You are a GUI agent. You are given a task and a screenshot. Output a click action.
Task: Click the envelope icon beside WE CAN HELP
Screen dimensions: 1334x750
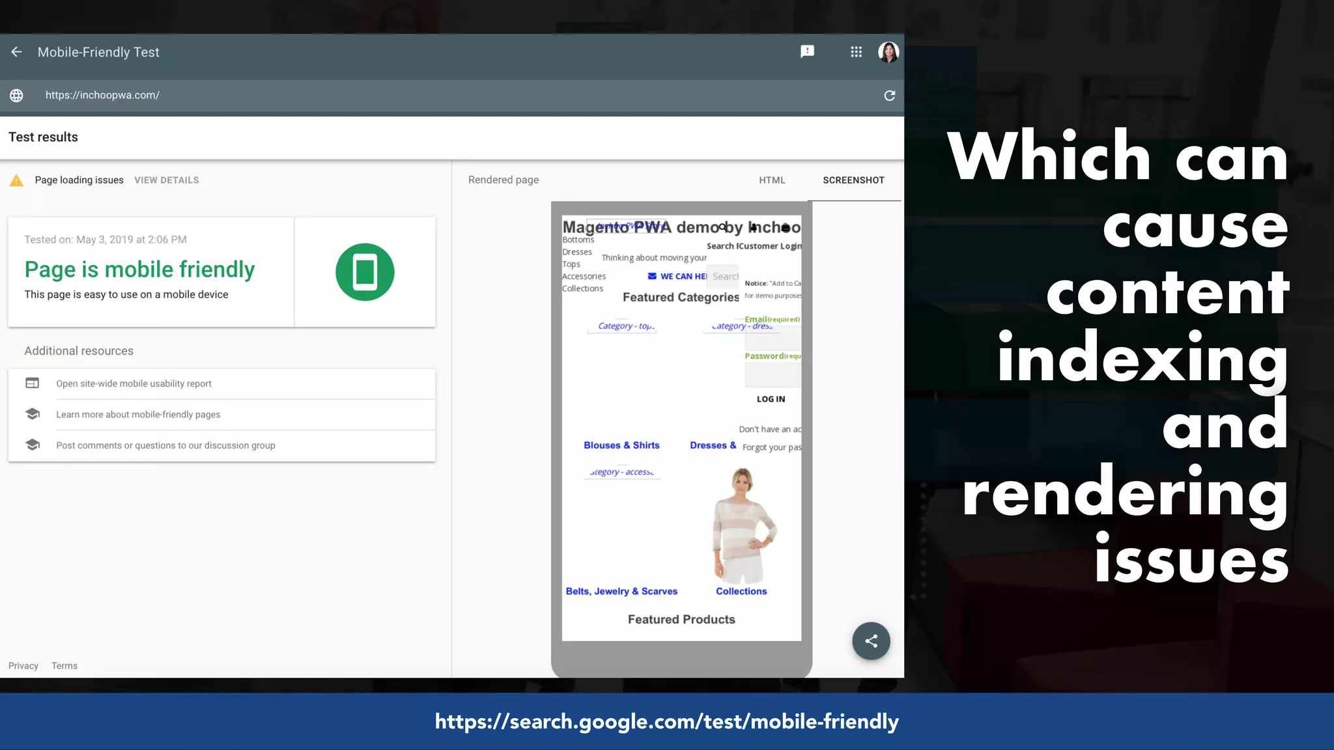(652, 276)
